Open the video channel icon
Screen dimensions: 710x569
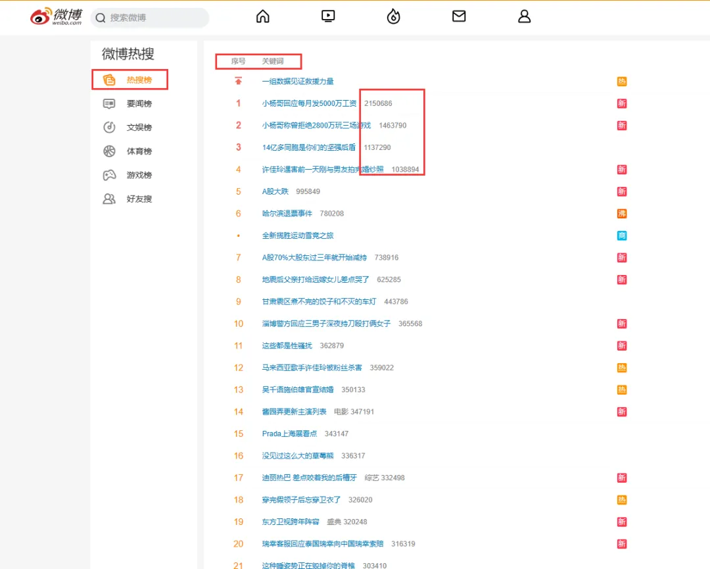tap(328, 16)
